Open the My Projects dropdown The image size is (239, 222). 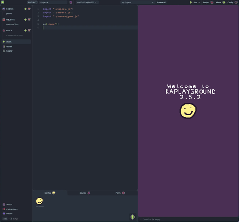(x=138, y=2)
